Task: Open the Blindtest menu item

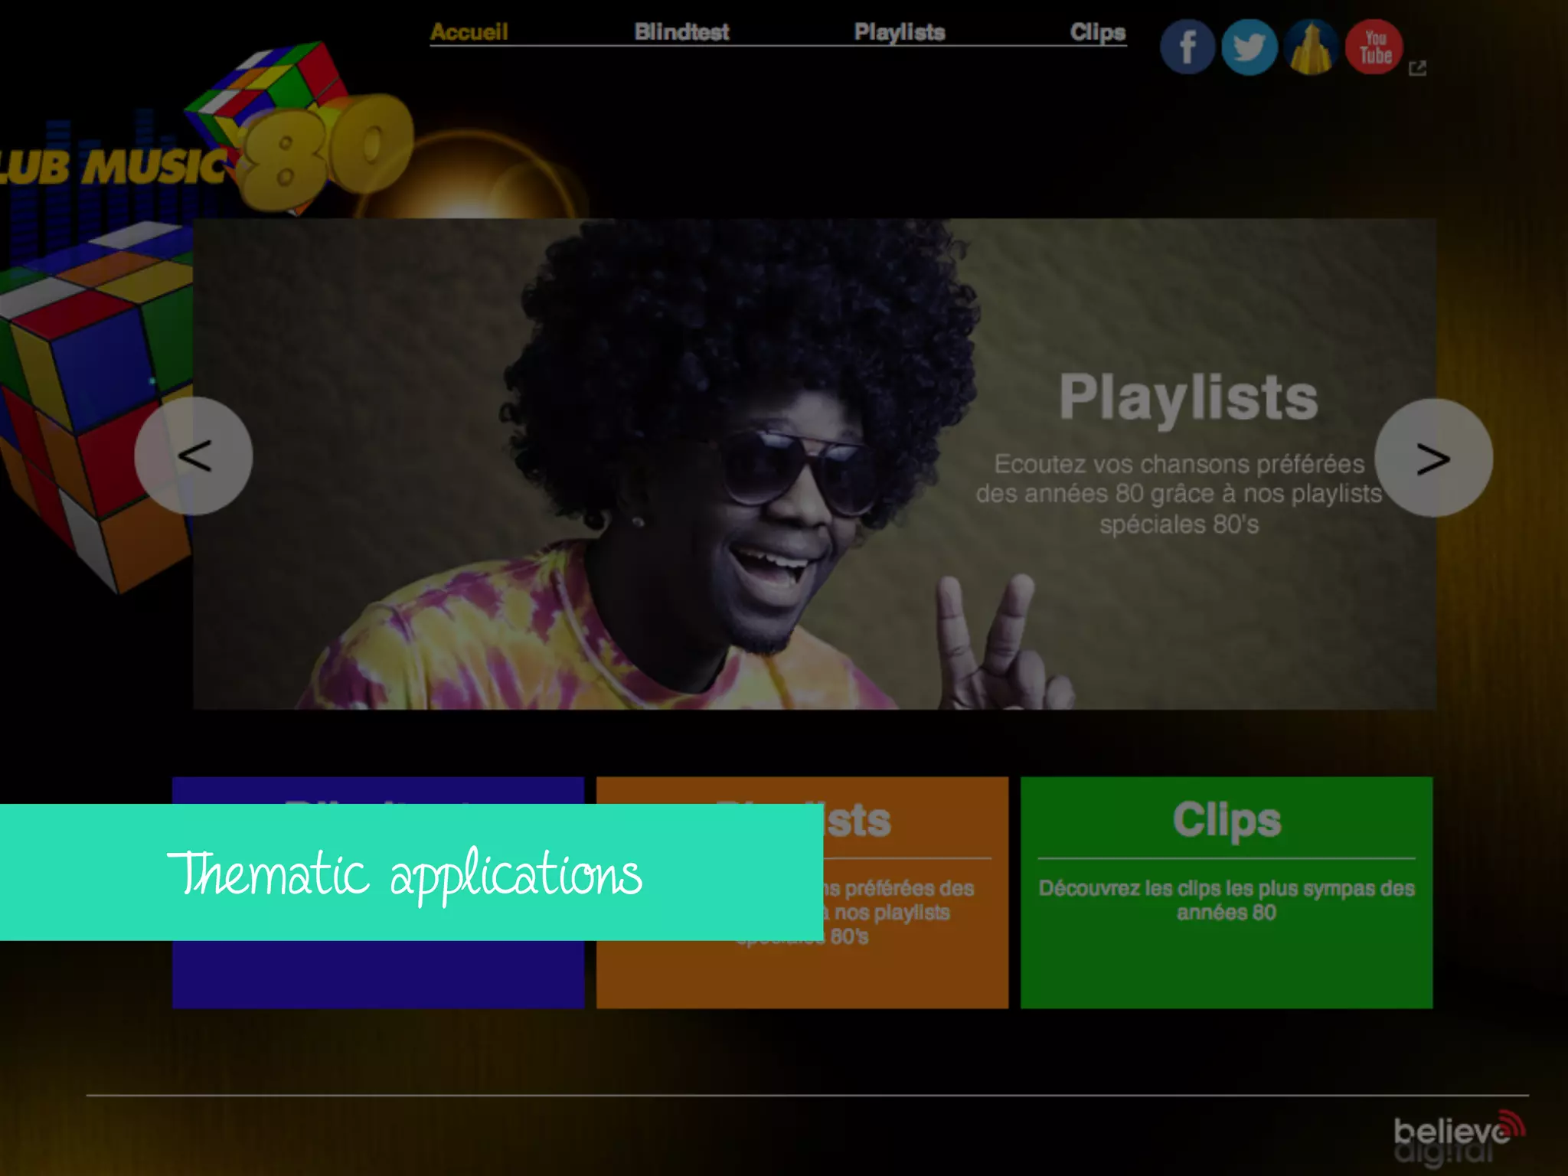Action: coord(681,32)
